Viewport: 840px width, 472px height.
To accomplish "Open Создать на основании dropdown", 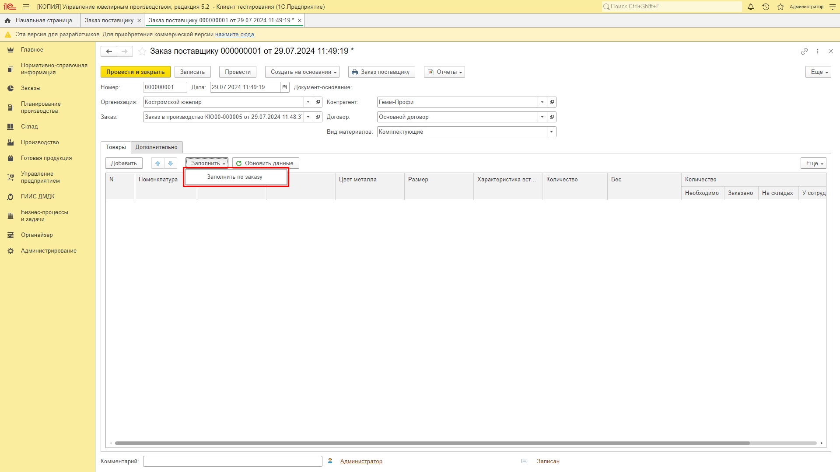I will coord(302,72).
